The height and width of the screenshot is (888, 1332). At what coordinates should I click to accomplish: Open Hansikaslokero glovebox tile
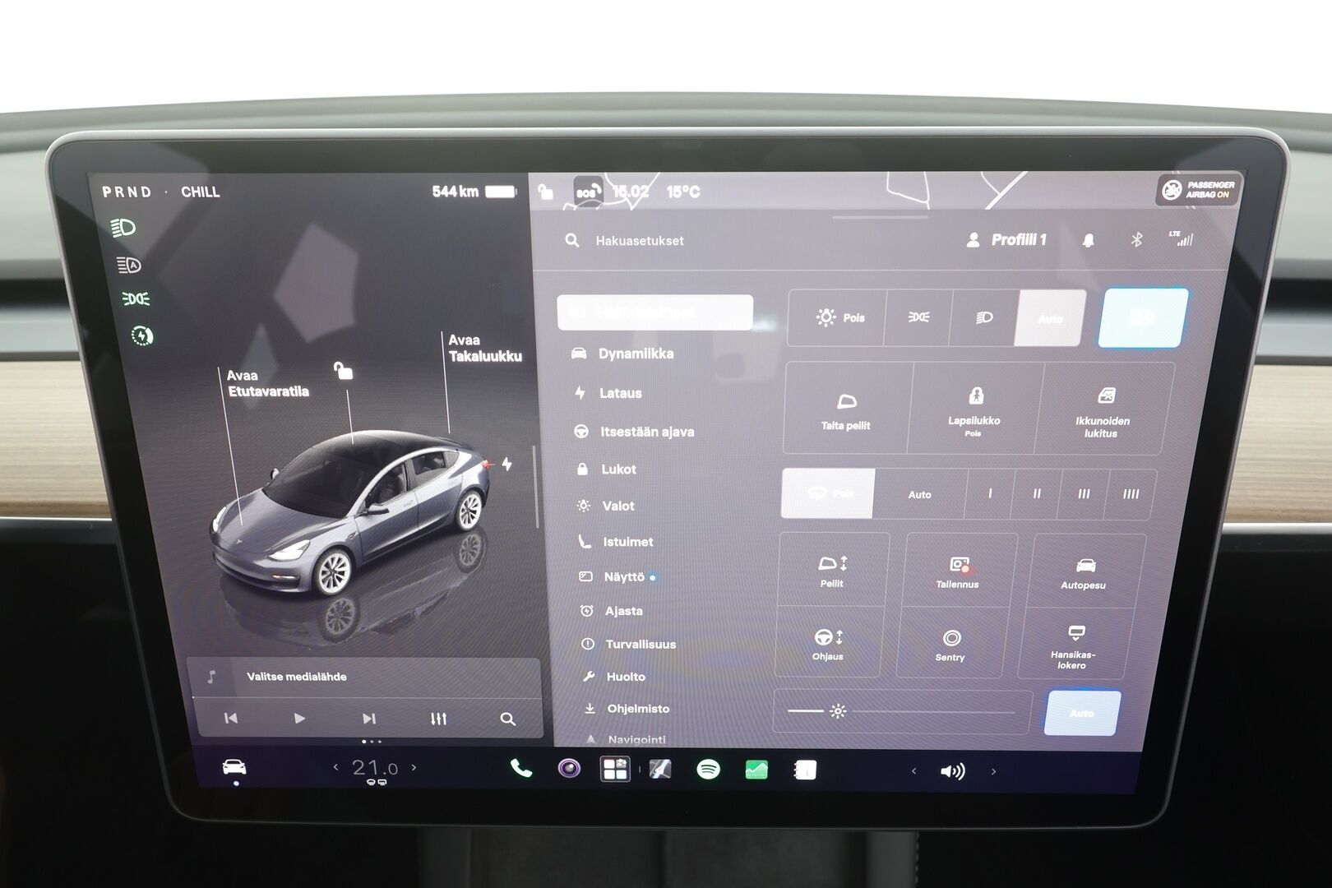[x=1073, y=646]
